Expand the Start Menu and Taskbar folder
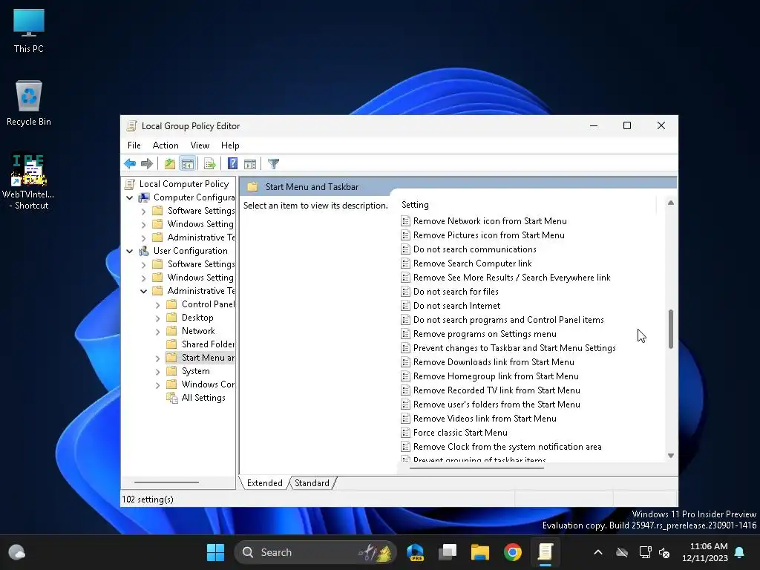Screen dimensions: 760x570 pos(157,358)
